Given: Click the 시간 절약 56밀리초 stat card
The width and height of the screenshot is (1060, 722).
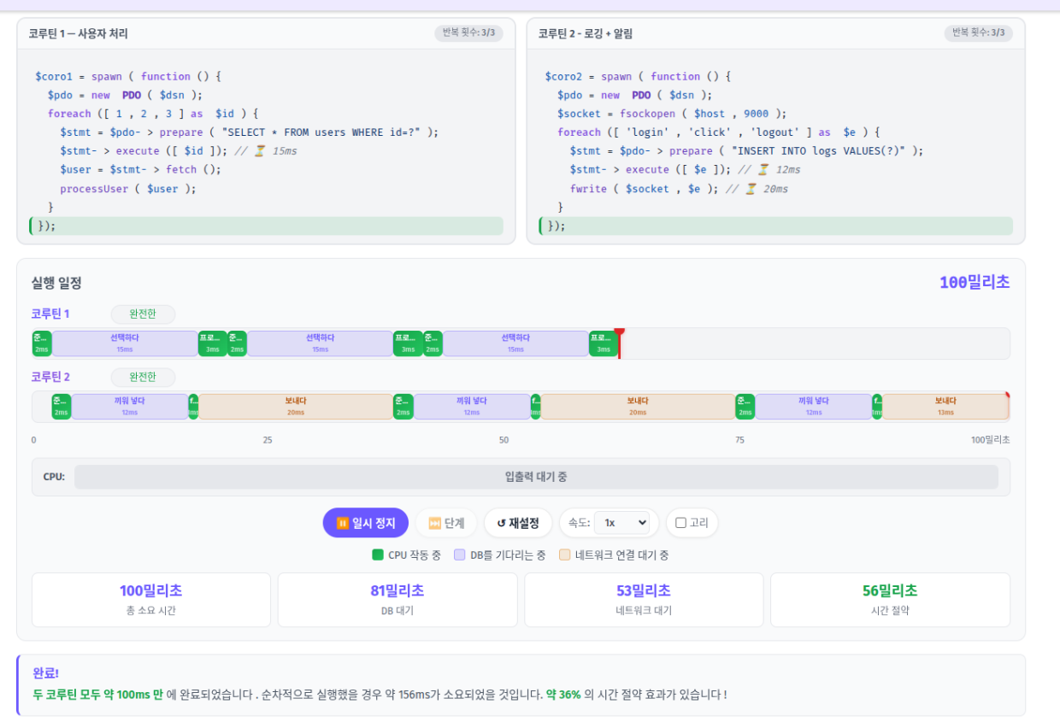Looking at the screenshot, I should click(889, 599).
